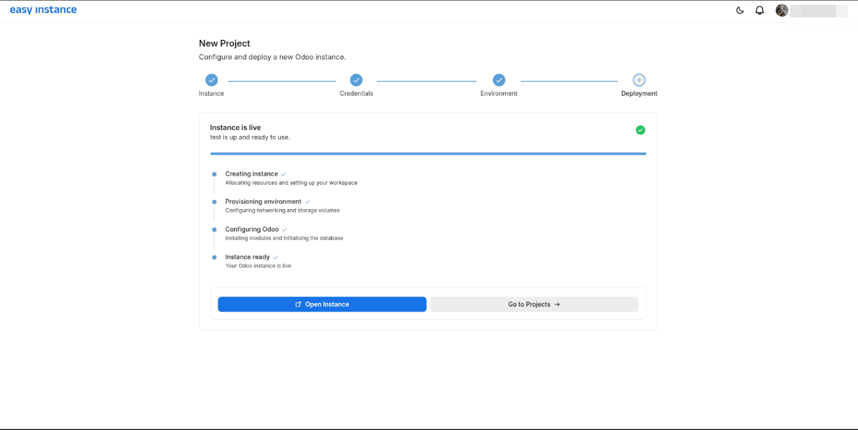Viewport: 858px width, 430px height.
Task: Select the Instance step checkmark circle
Action: coord(212,80)
